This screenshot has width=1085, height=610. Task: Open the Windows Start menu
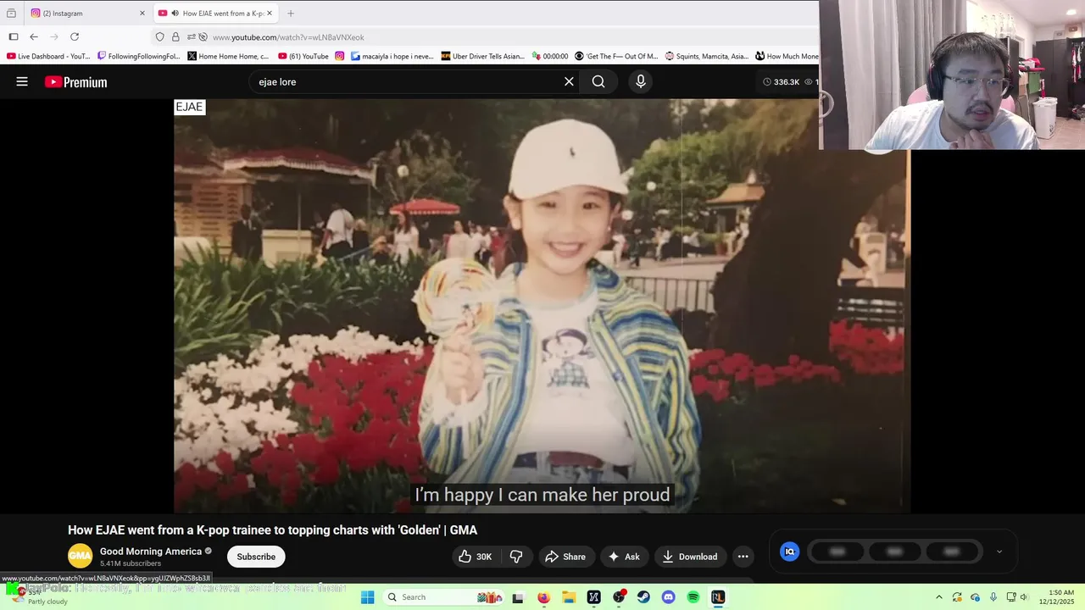367,597
